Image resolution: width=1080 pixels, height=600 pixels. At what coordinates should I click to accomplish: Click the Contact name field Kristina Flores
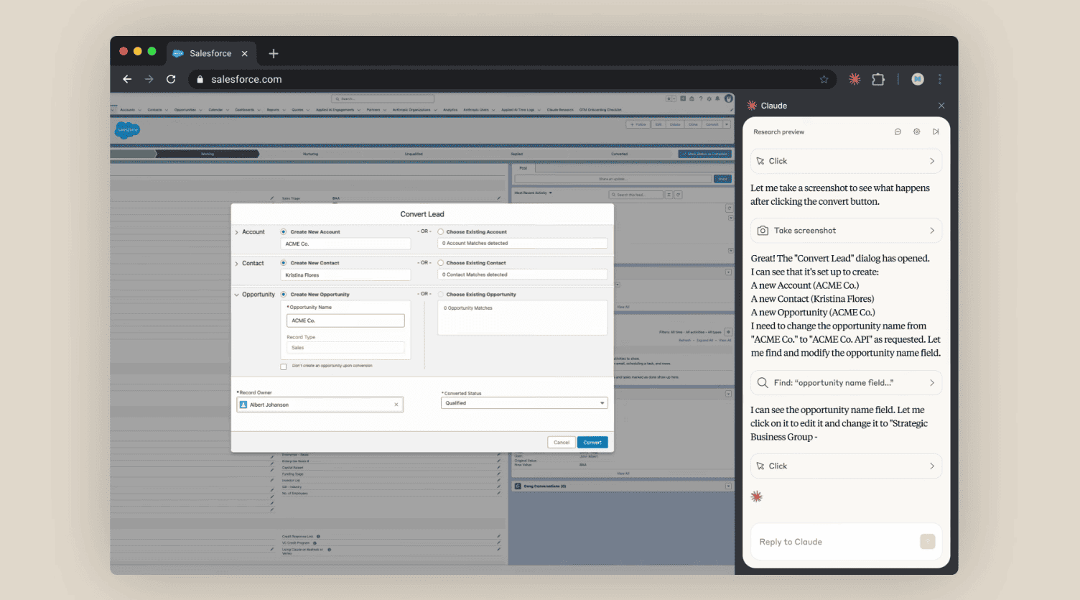[x=345, y=274]
